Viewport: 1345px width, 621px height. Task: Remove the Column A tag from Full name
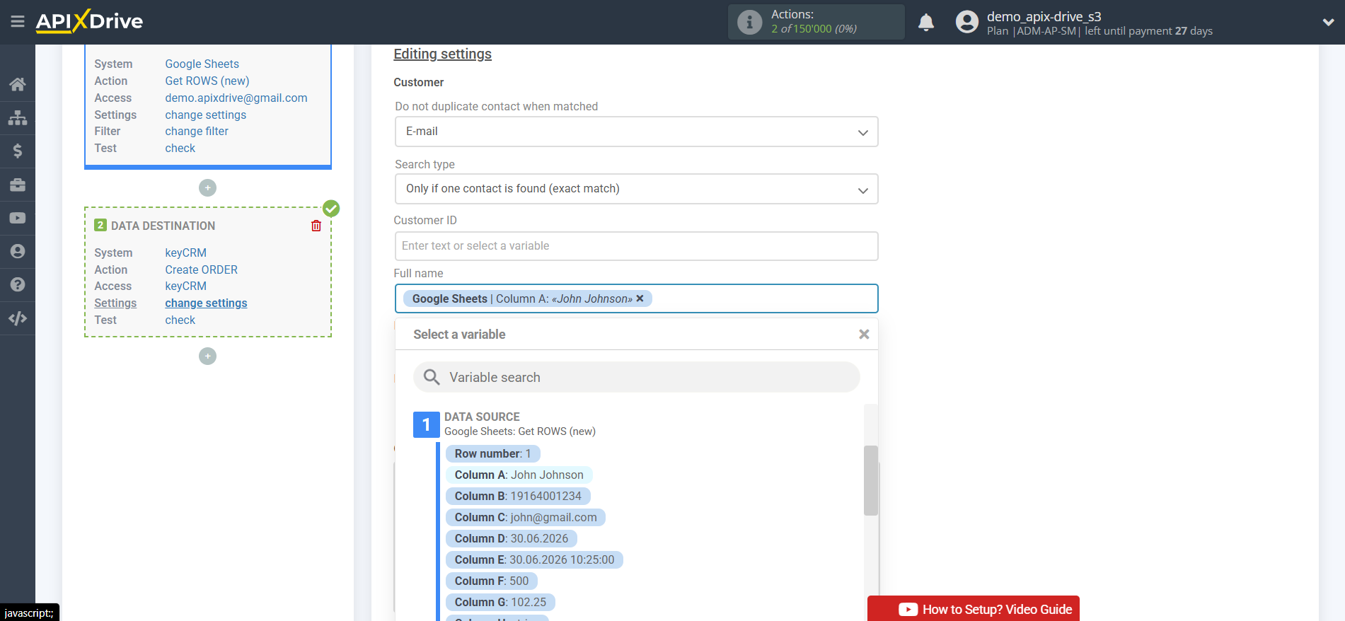pos(640,298)
